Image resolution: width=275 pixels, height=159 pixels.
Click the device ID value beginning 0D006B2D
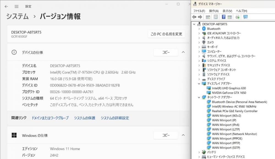85,85
